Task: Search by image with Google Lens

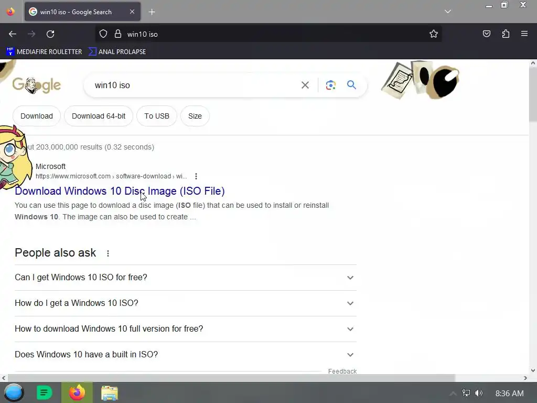Action: click(x=330, y=85)
